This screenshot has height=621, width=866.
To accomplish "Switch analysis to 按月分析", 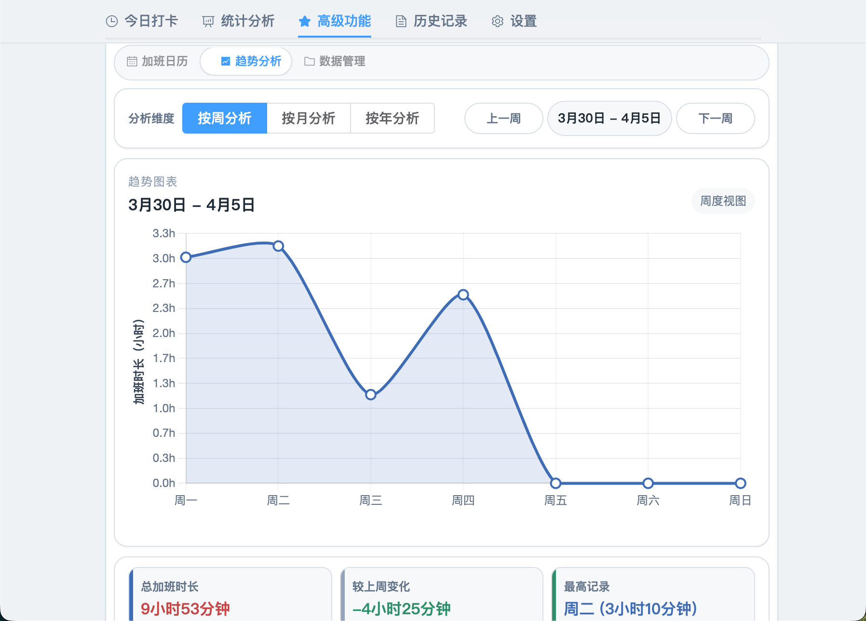I will [x=309, y=118].
